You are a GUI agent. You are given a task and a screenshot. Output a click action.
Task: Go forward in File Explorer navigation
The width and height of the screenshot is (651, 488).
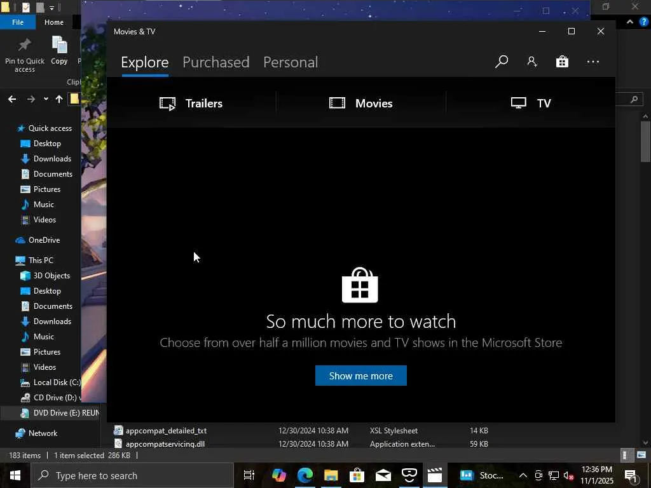[31, 99]
